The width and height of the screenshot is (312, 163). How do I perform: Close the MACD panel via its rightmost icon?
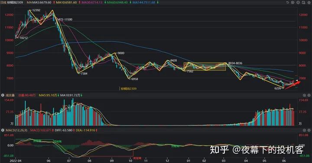309,130
